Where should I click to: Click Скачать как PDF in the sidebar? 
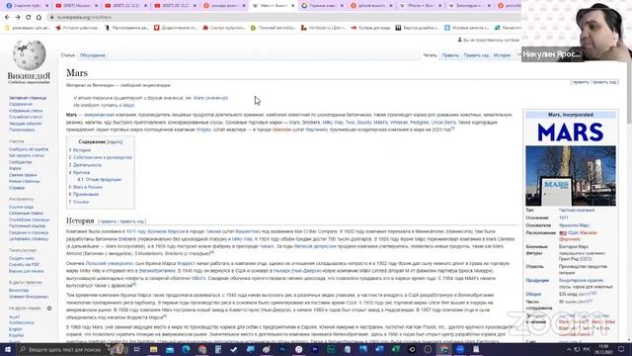click(x=24, y=265)
